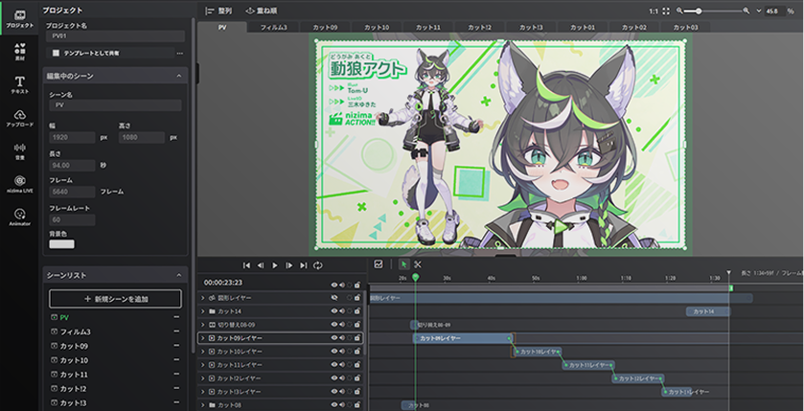Screen dimensions: 804x411
Task: Switch to the PV scene tab
Action: tap(222, 28)
